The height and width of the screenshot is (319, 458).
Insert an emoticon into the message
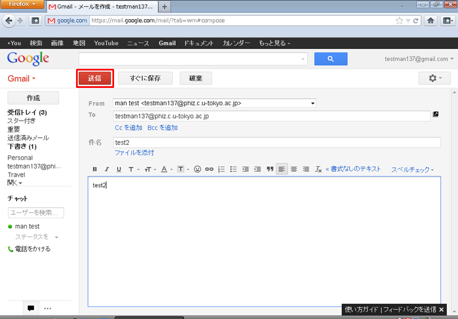tap(197, 169)
